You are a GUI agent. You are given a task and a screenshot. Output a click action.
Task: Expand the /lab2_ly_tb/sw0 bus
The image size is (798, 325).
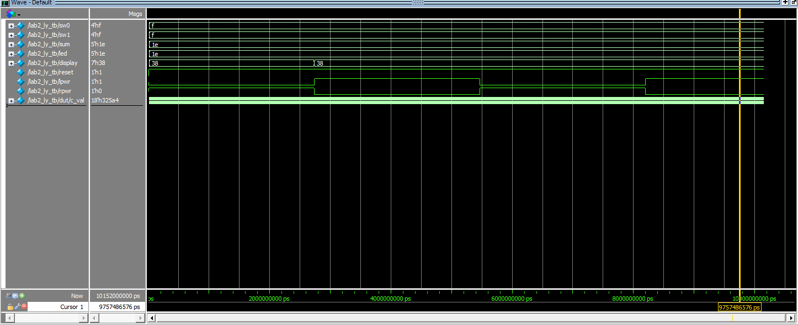point(11,26)
